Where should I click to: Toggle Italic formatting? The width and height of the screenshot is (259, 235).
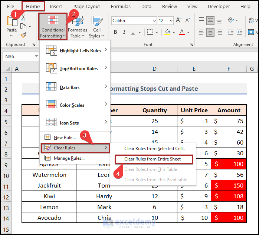tap(124, 32)
